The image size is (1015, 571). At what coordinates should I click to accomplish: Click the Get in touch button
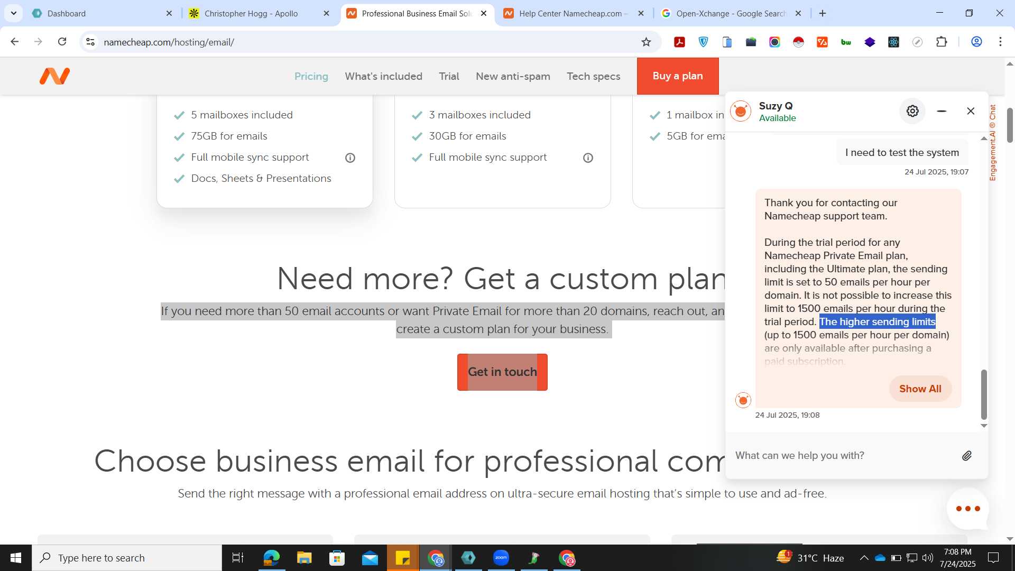coord(502,372)
